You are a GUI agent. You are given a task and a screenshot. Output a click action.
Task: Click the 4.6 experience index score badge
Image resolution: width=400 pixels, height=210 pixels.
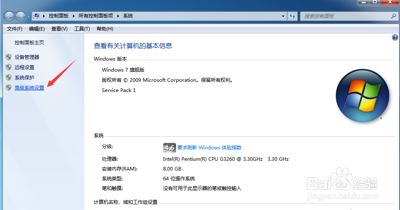[169, 148]
